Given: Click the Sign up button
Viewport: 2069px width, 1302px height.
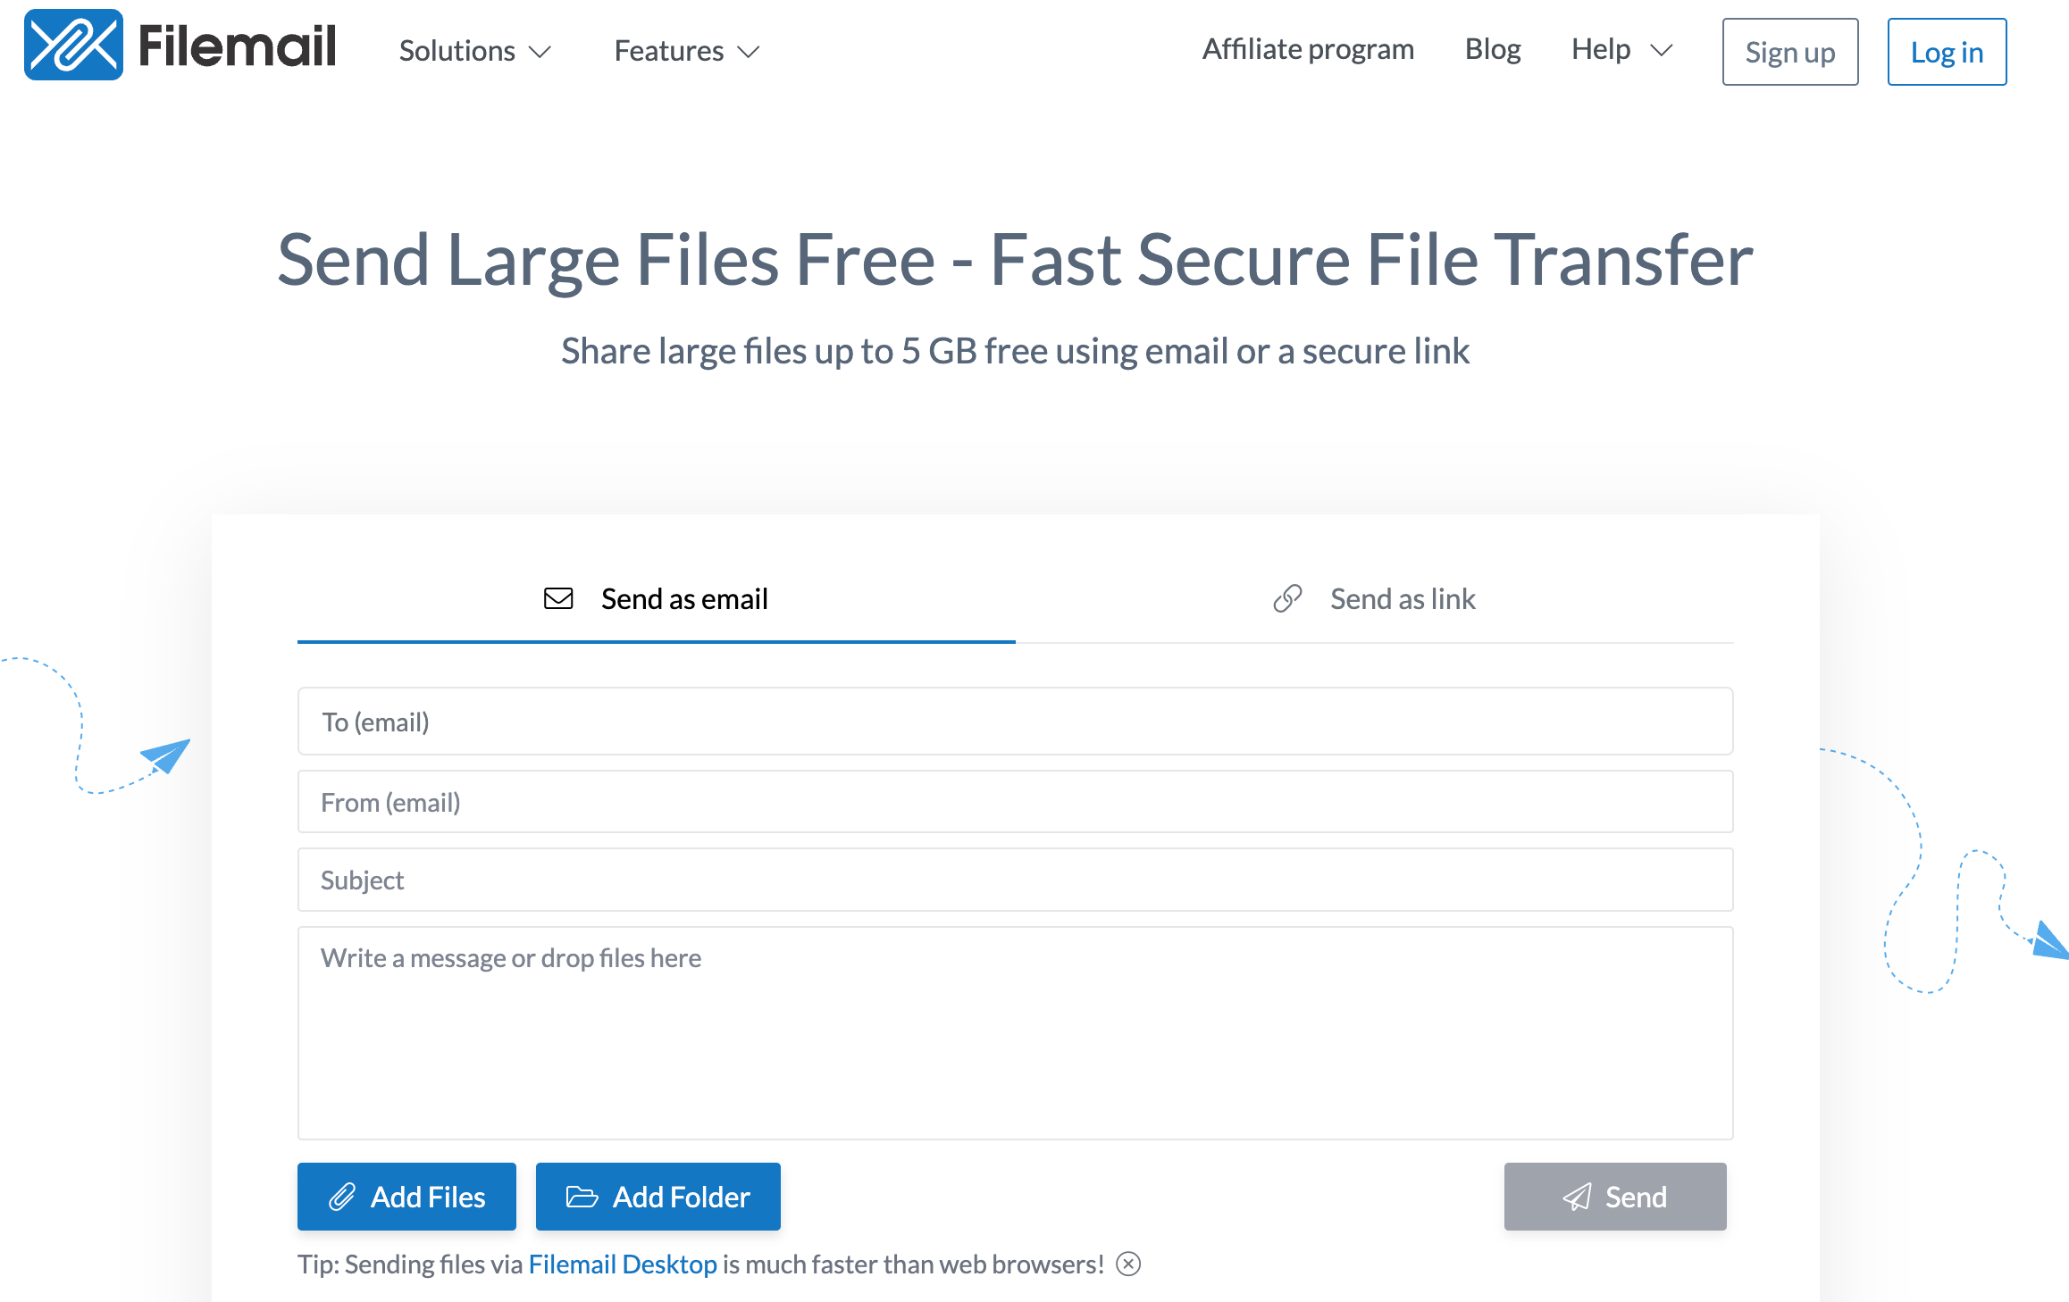Looking at the screenshot, I should point(1788,52).
